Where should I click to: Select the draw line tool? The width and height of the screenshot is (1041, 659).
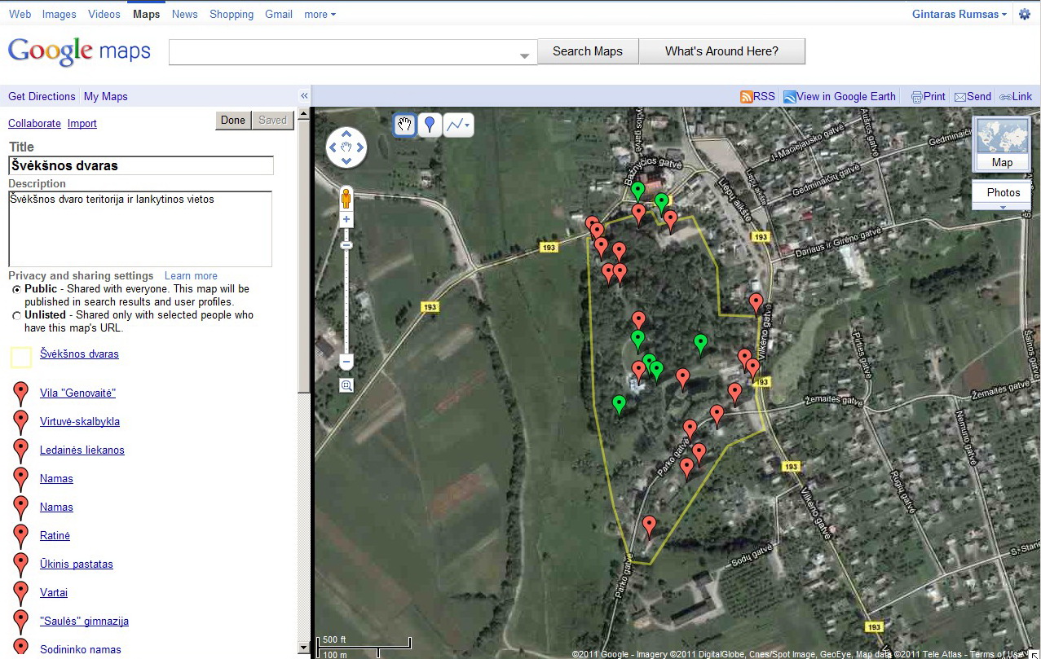pos(458,125)
